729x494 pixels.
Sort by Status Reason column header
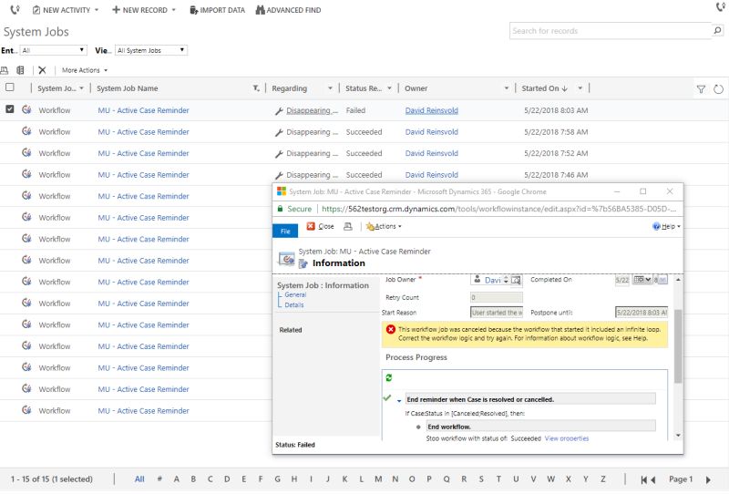click(x=364, y=88)
